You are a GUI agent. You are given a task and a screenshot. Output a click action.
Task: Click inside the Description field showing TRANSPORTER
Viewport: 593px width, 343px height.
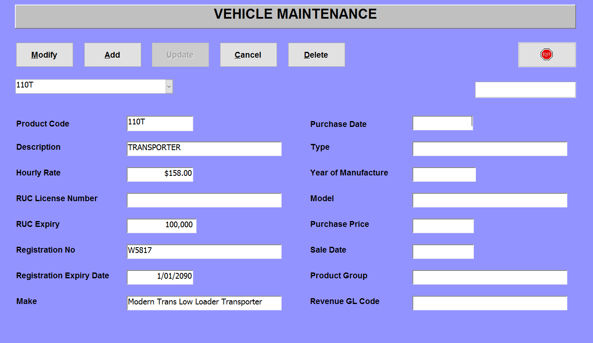[204, 148]
